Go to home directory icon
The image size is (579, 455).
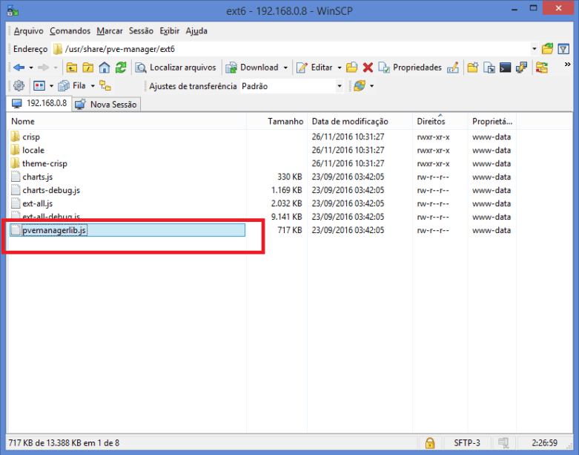[x=105, y=68]
